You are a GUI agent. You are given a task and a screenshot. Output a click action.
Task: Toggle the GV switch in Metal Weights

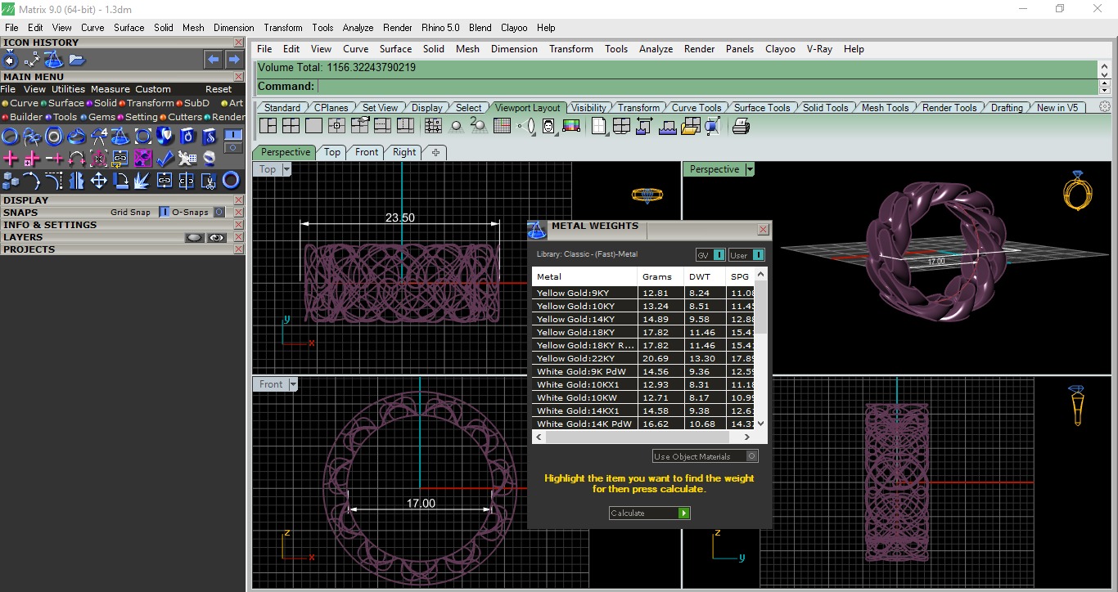[719, 255]
